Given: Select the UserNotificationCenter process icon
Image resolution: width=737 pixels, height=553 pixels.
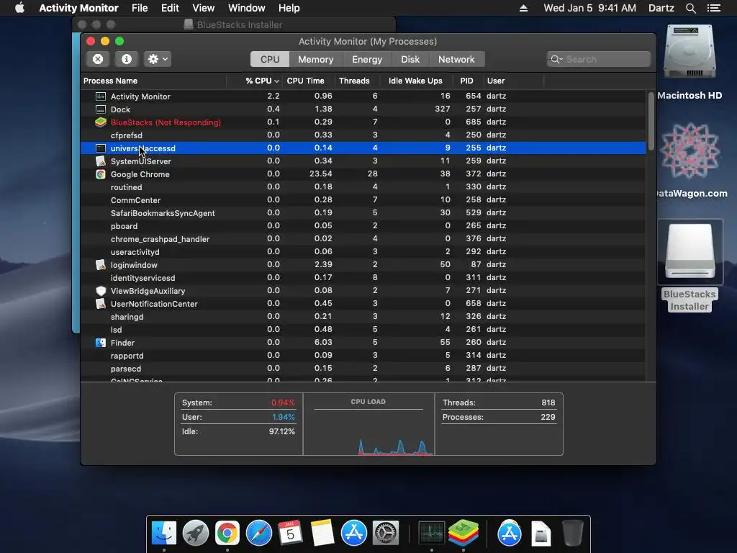Looking at the screenshot, I should tap(101, 304).
